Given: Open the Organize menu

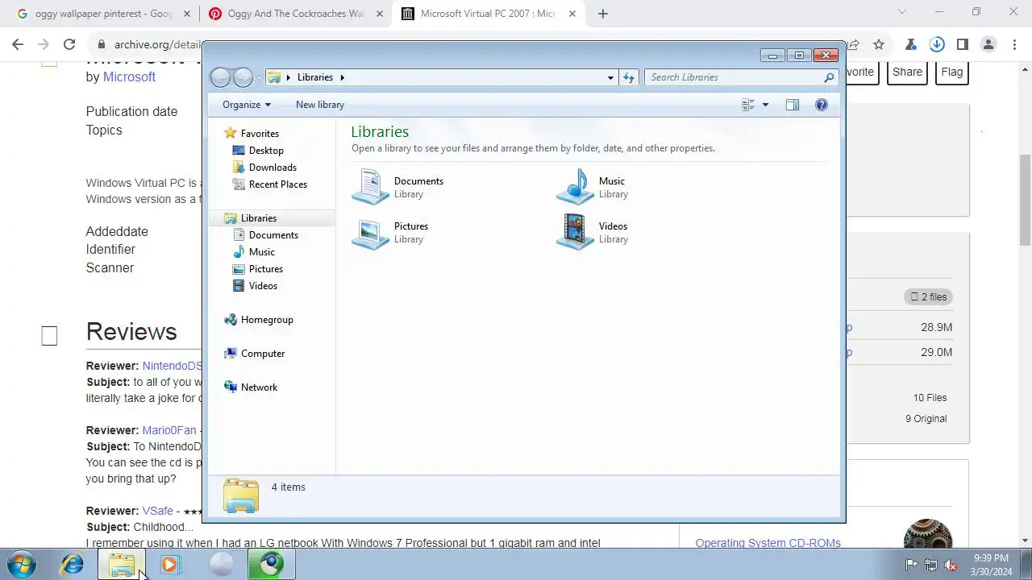Looking at the screenshot, I should [246, 105].
